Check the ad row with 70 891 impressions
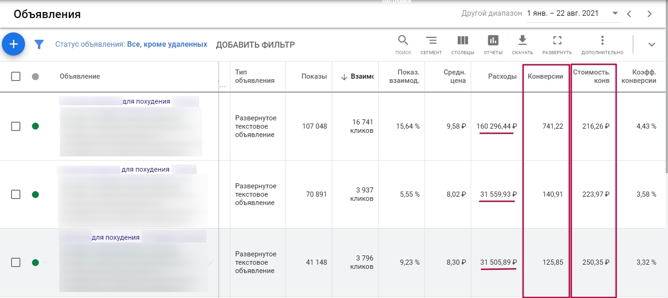This screenshot has height=298, width=668. [16, 194]
